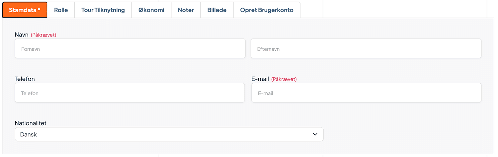Click the E-mail input field

click(x=366, y=93)
